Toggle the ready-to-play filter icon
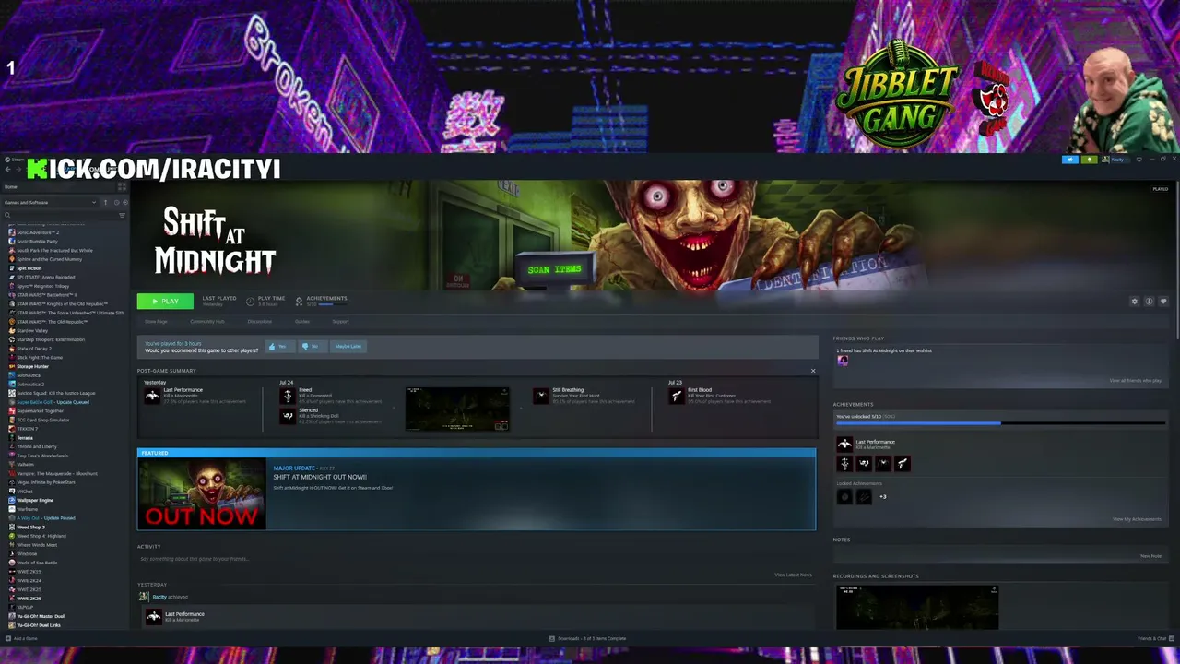Viewport: 1180px width, 664px height. [125, 203]
